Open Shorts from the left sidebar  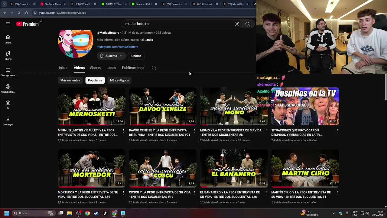pos(8,55)
